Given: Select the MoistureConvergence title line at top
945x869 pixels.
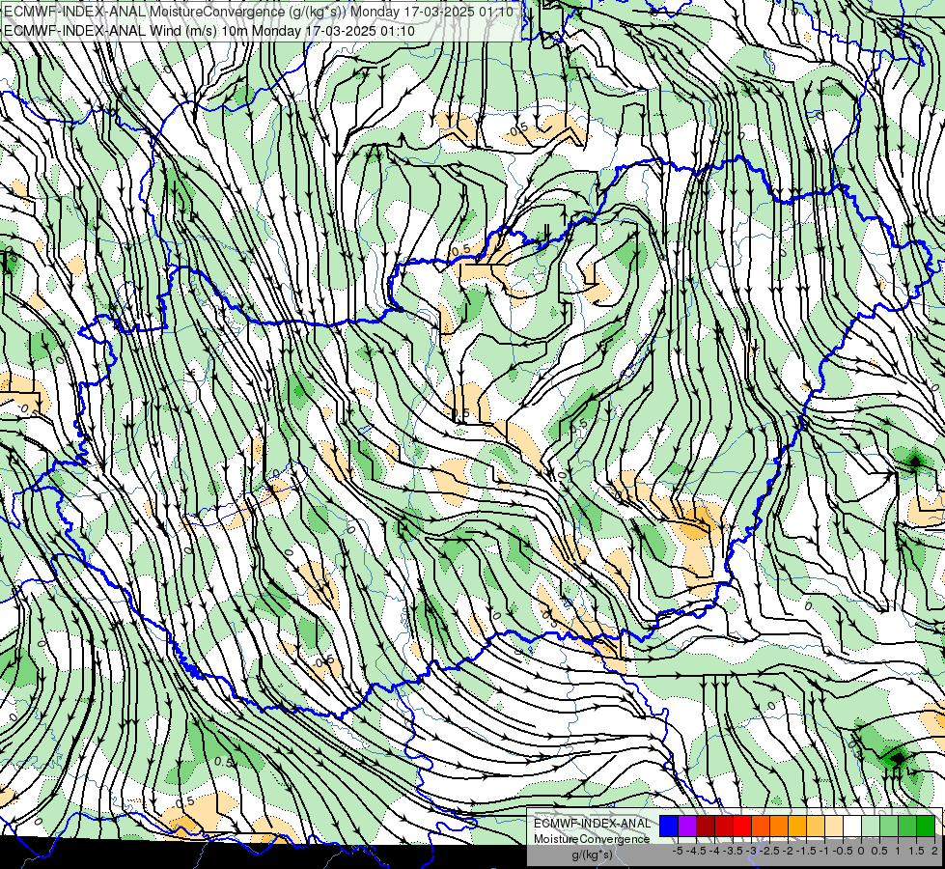Looking at the screenshot, I should point(259,12).
